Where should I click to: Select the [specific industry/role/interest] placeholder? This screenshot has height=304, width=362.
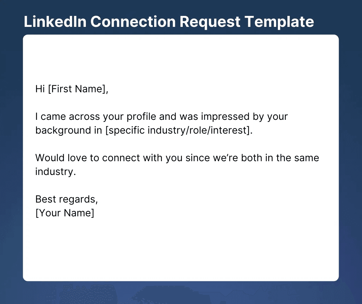click(179, 130)
